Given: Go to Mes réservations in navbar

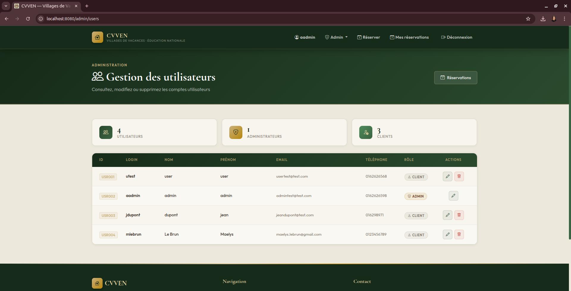Looking at the screenshot, I should (x=409, y=37).
